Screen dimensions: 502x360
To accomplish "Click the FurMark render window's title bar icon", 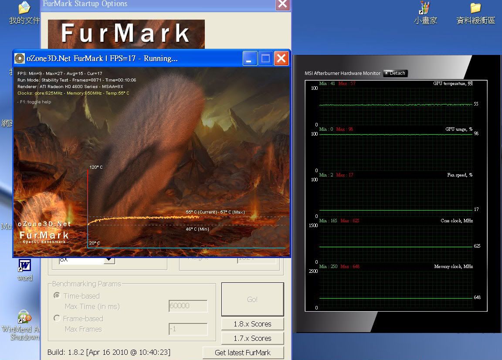I will (x=20, y=58).
